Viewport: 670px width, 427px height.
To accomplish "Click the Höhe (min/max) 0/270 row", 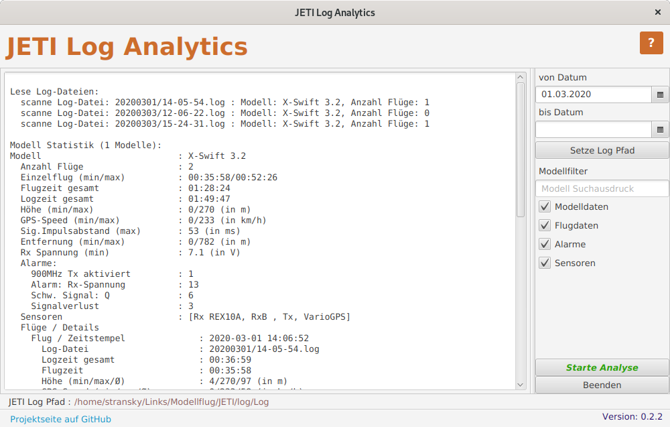I will point(135,210).
